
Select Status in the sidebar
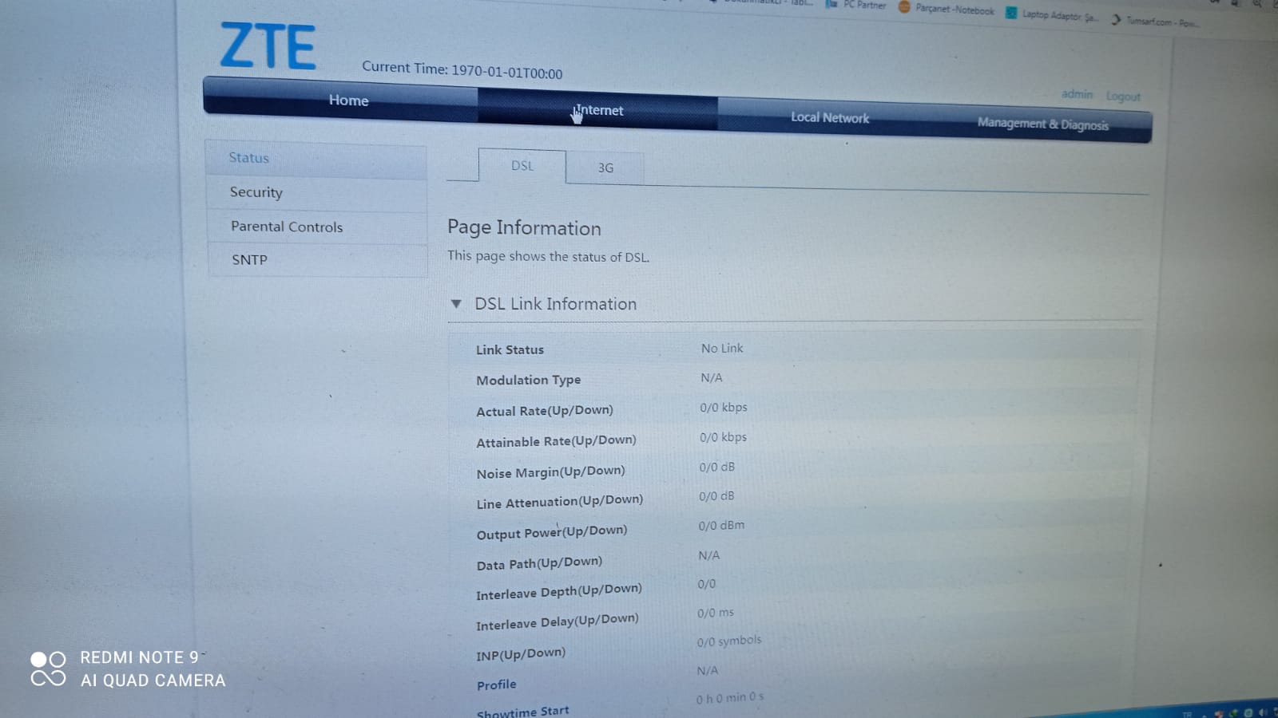tap(316, 158)
